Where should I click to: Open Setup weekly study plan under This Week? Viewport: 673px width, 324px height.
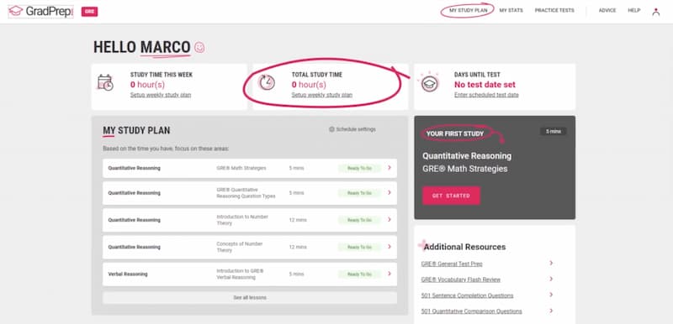pyautogui.click(x=161, y=95)
